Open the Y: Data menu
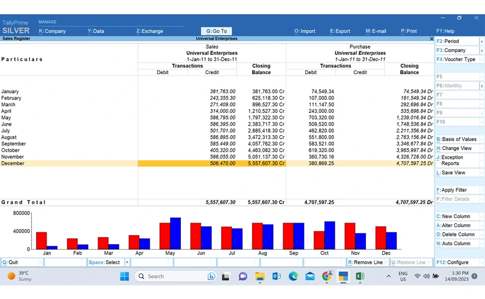The width and height of the screenshot is (485, 299). 96,31
